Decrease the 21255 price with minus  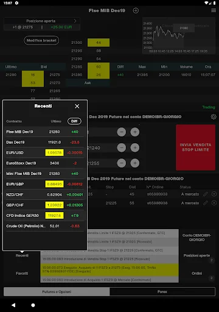[122, 163]
